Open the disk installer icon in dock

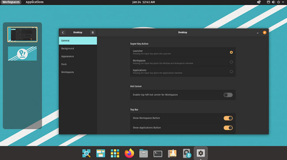[187, 153]
